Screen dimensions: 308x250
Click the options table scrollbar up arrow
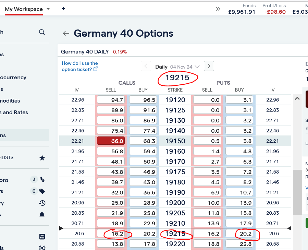coord(297,99)
